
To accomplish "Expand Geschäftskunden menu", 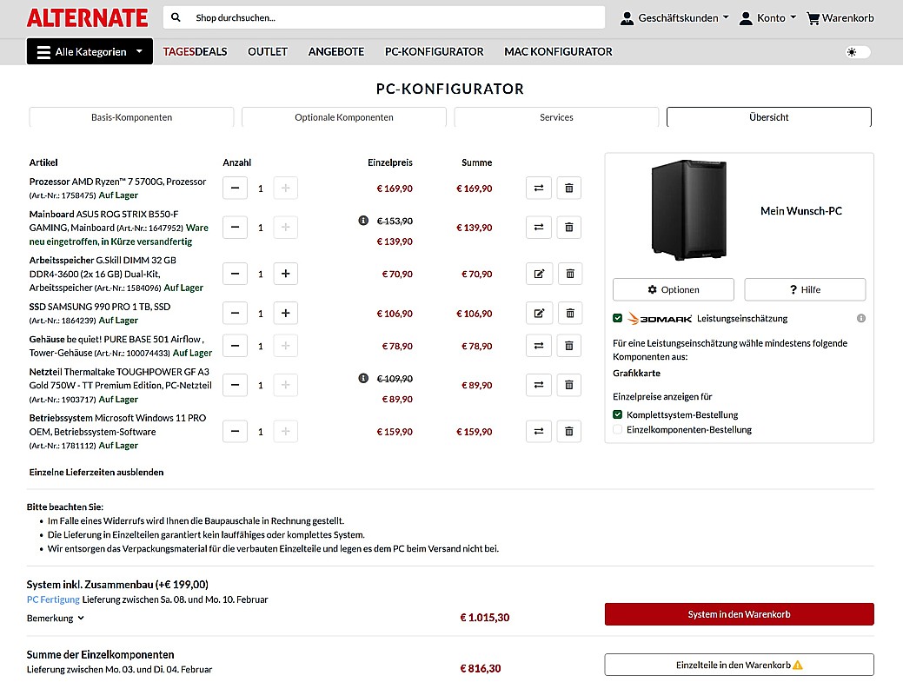I will click(x=674, y=18).
